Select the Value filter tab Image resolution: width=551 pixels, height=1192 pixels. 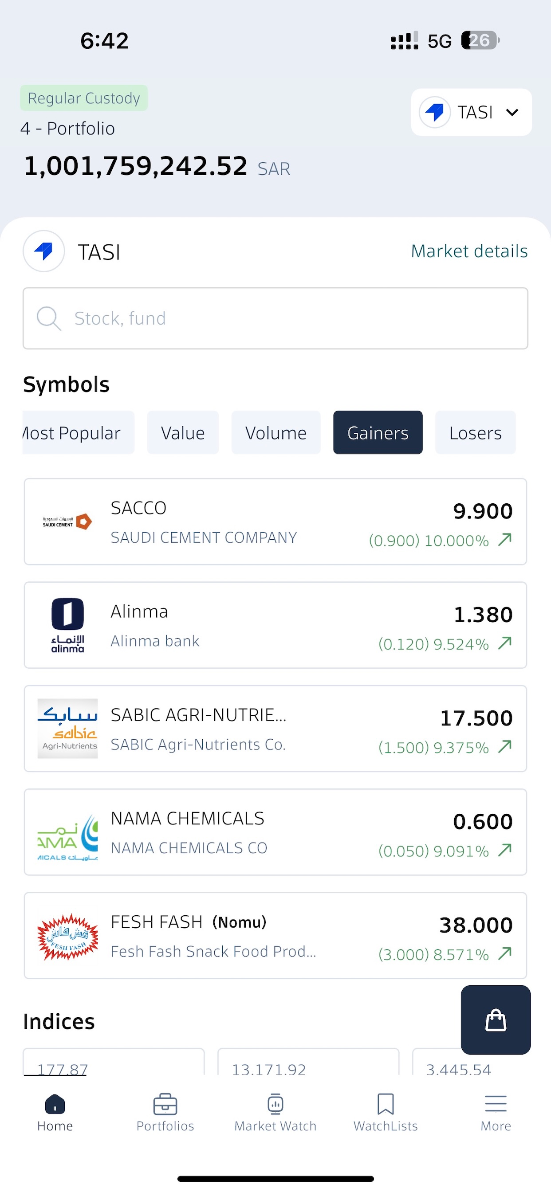pos(183,433)
